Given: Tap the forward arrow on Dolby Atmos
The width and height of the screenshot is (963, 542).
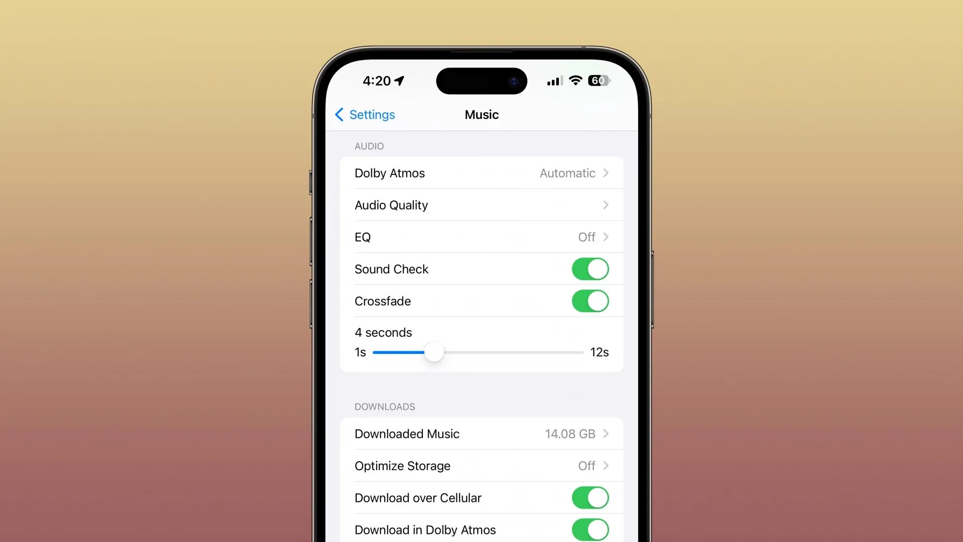Looking at the screenshot, I should tap(606, 173).
